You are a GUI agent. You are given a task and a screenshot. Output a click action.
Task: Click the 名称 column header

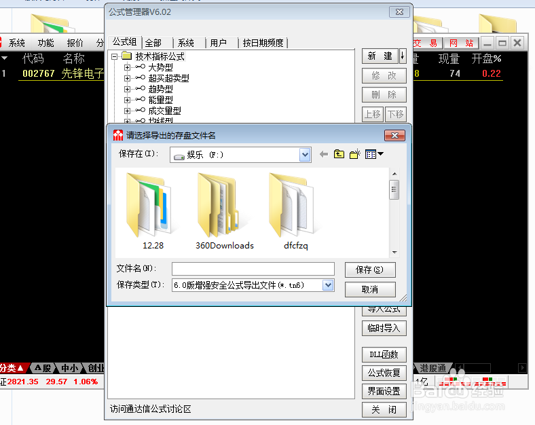click(x=73, y=58)
